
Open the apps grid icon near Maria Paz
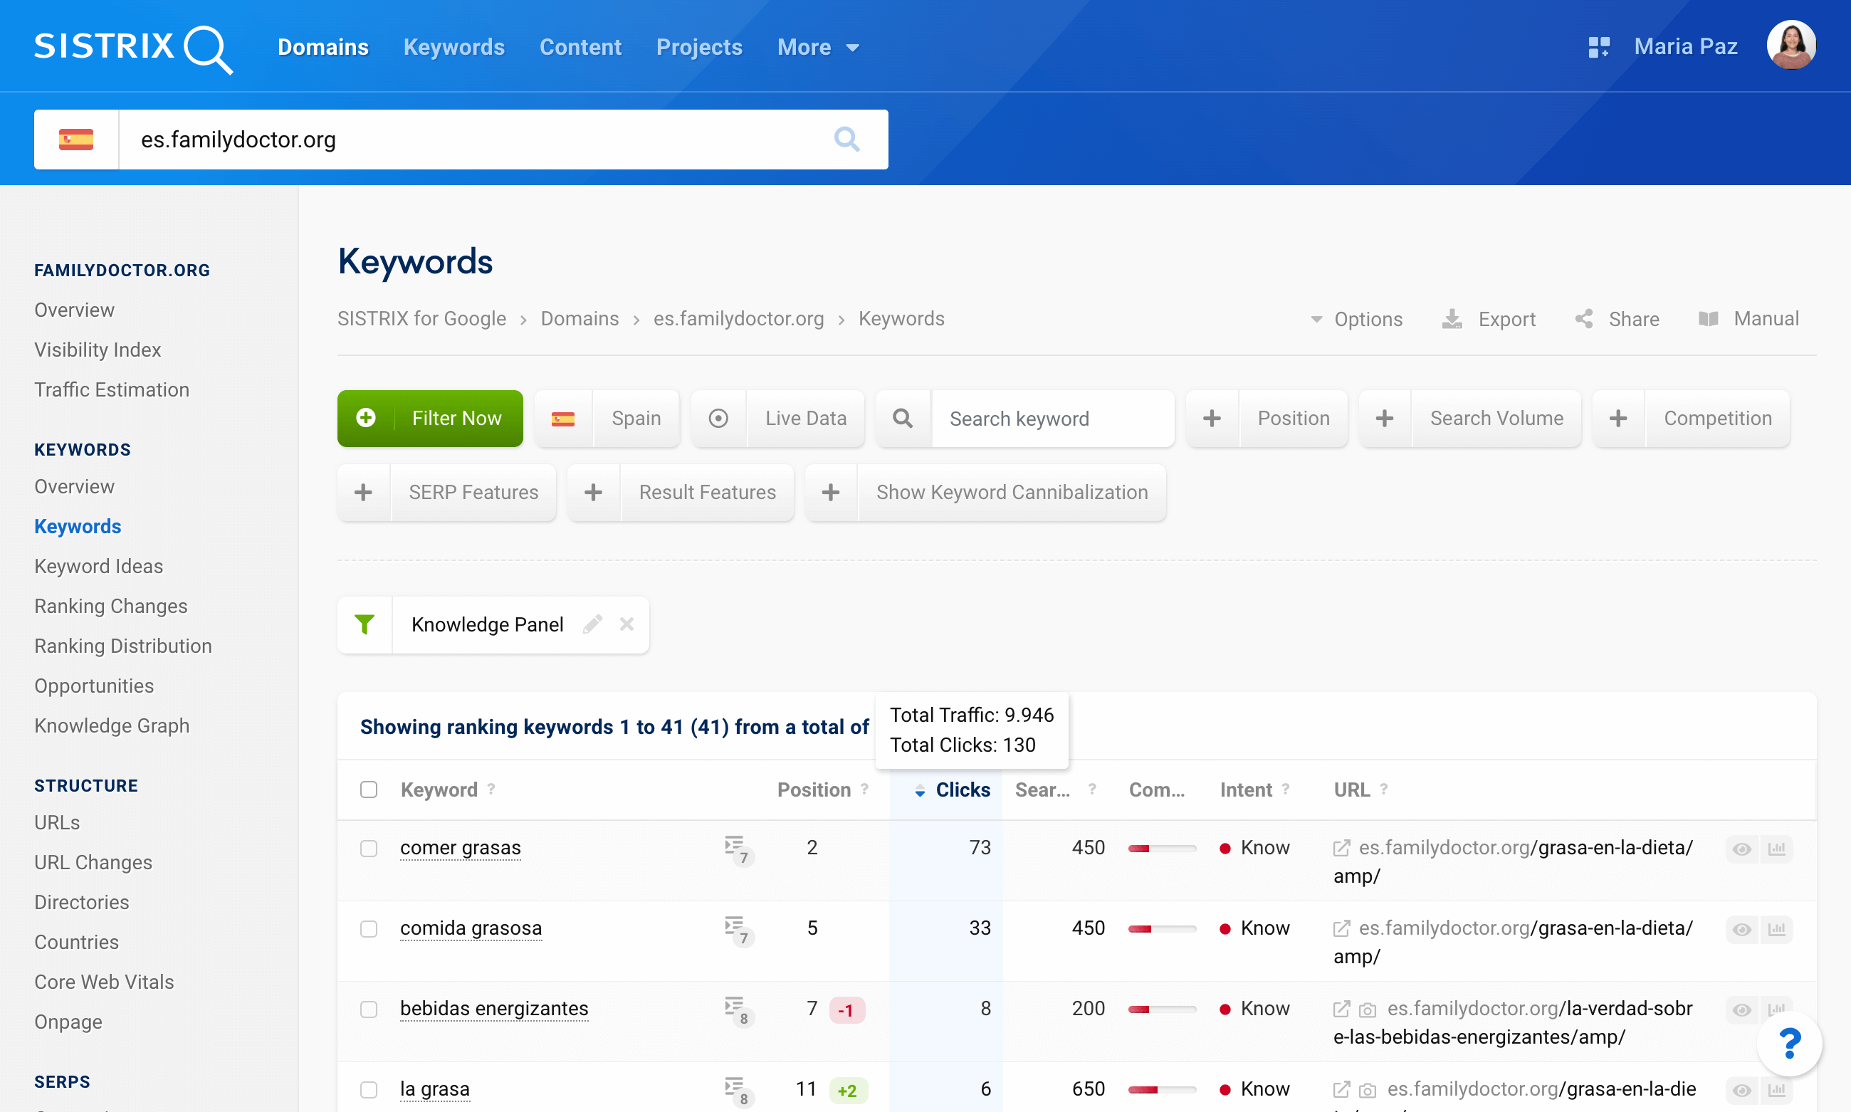1598,47
